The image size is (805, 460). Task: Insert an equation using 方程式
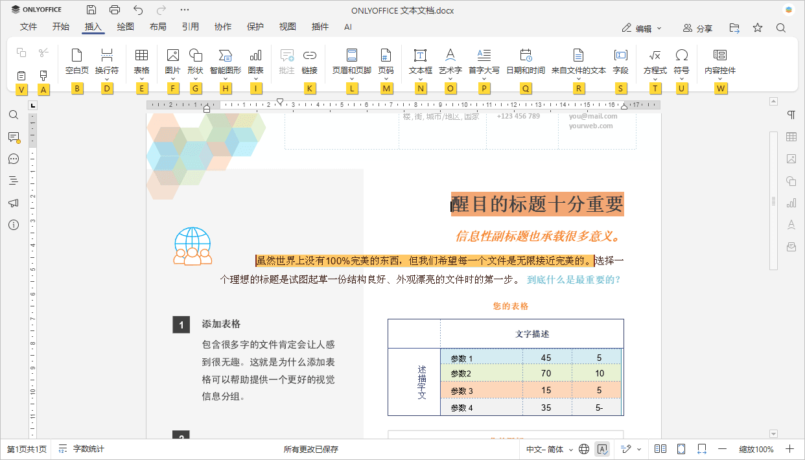pyautogui.click(x=655, y=62)
